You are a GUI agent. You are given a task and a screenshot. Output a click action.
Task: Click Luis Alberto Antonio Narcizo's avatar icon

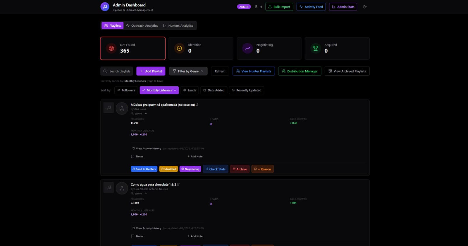pyautogui.click(x=122, y=188)
